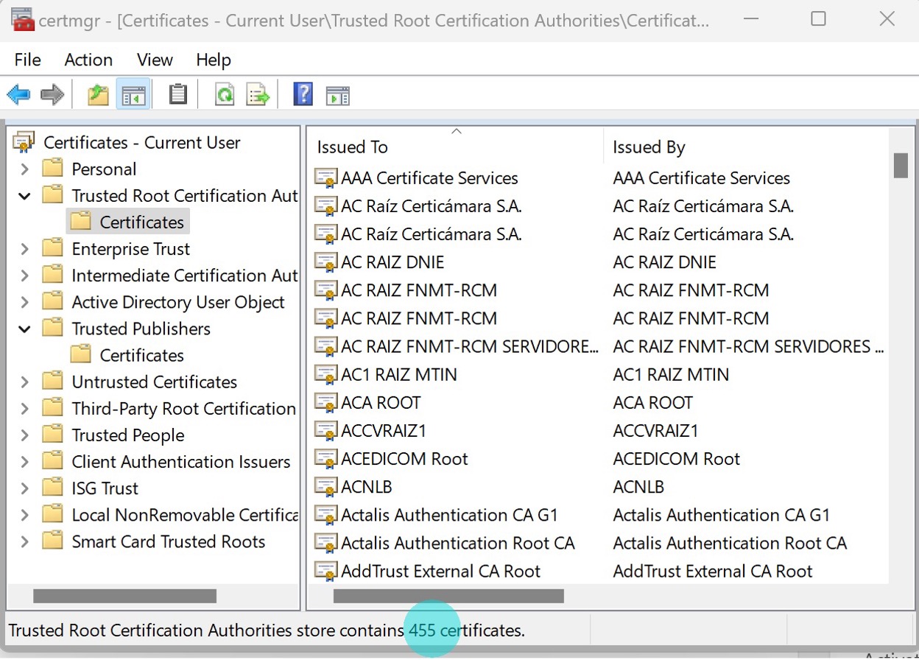Screen dimensions: 919x660
Task: Click certificate icon of AAA Certificate Services
Action: pyautogui.click(x=325, y=178)
